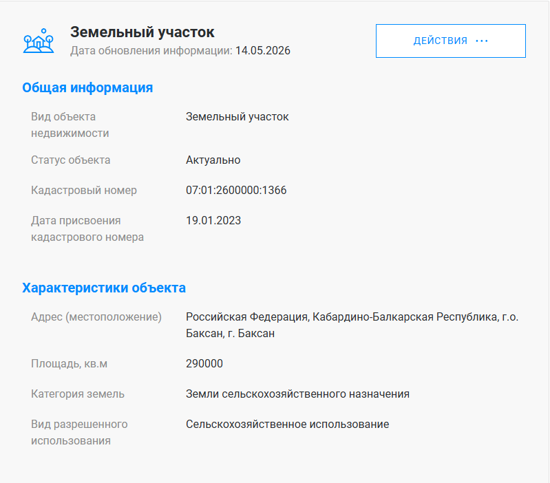Click the address text with Кабардино-Балкарская Республика

point(352,325)
